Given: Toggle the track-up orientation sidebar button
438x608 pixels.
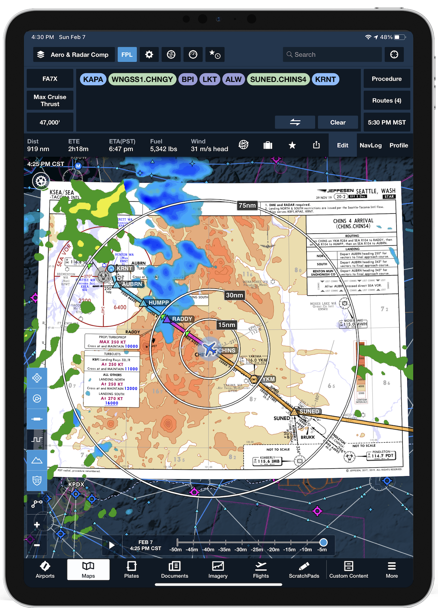Looking at the screenshot, I should (37, 398).
